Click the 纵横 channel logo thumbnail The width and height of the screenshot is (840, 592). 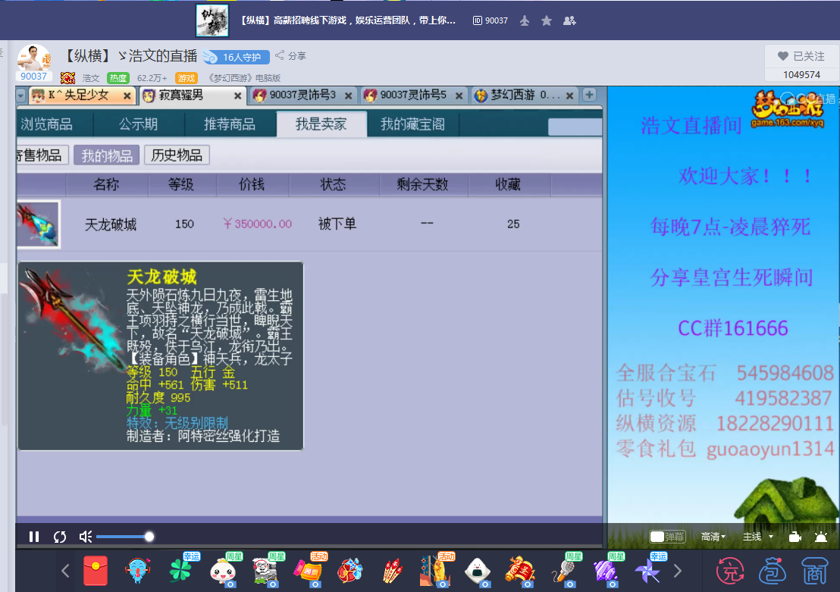[213, 20]
